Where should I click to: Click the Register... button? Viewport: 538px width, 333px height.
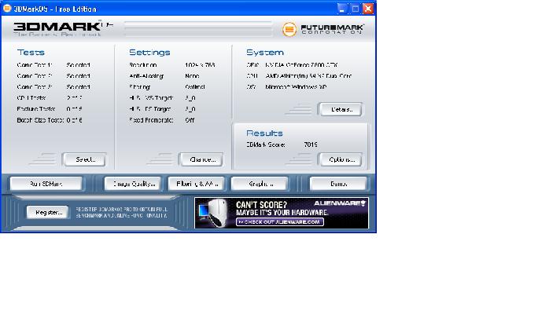tap(48, 212)
